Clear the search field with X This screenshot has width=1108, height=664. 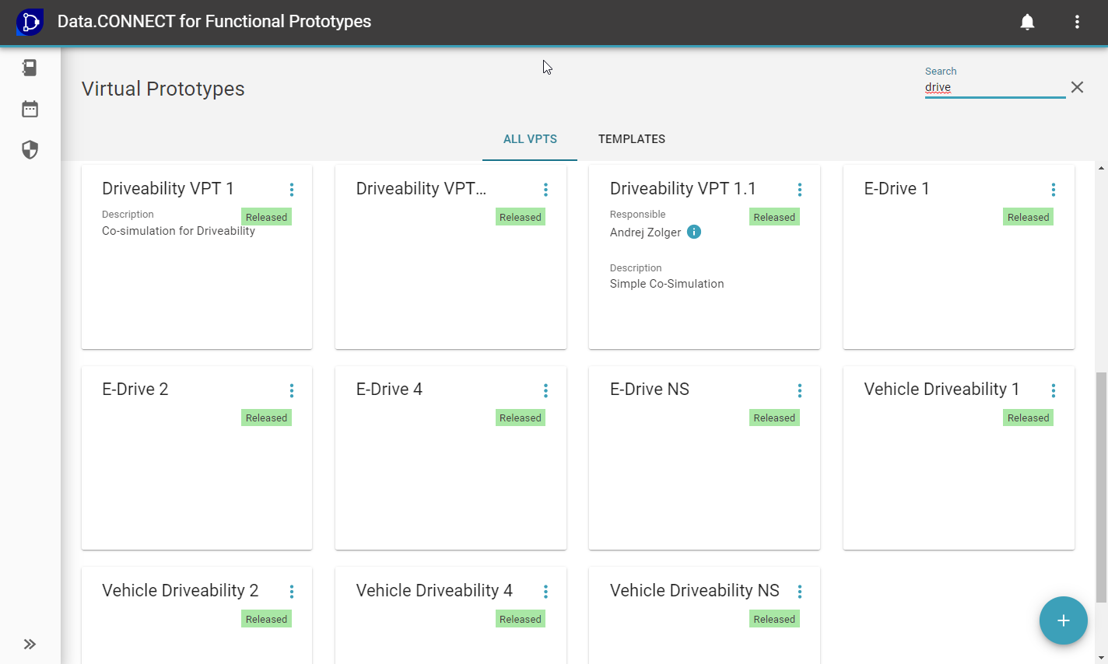pyautogui.click(x=1077, y=87)
